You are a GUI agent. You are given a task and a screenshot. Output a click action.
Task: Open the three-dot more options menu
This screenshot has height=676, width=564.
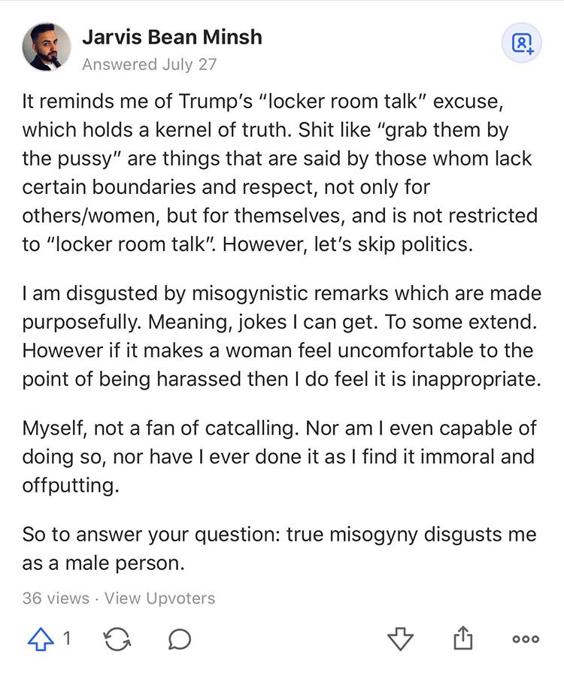526,639
